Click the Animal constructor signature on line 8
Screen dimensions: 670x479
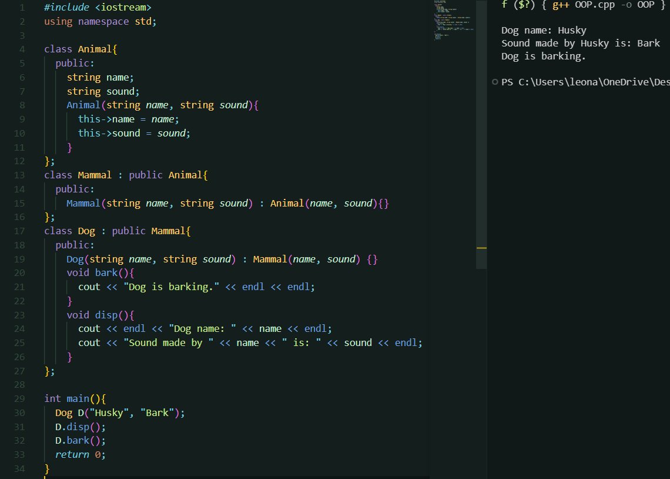[x=162, y=105]
